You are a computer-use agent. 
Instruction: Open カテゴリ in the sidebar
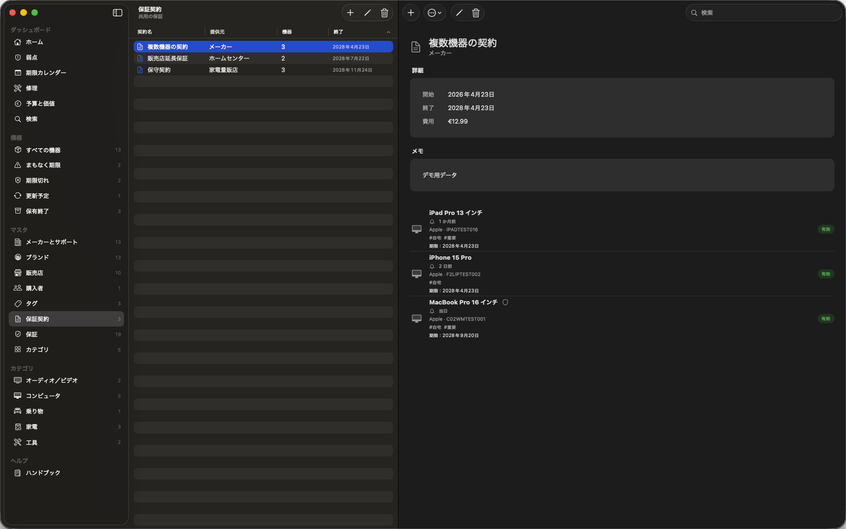click(66, 350)
